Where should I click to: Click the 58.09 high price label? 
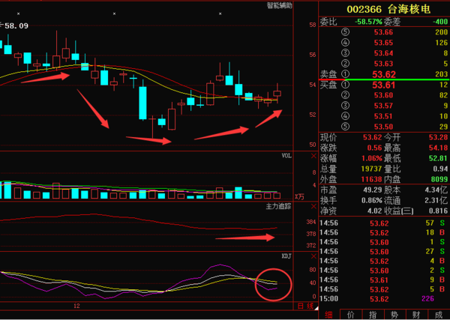pos(16,25)
